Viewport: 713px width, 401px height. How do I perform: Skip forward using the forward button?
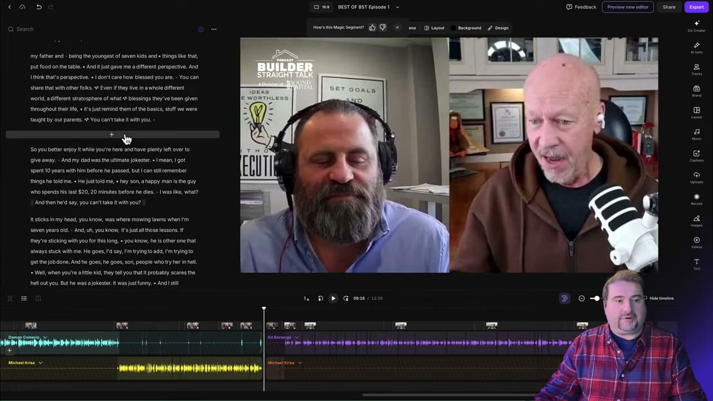click(346, 299)
